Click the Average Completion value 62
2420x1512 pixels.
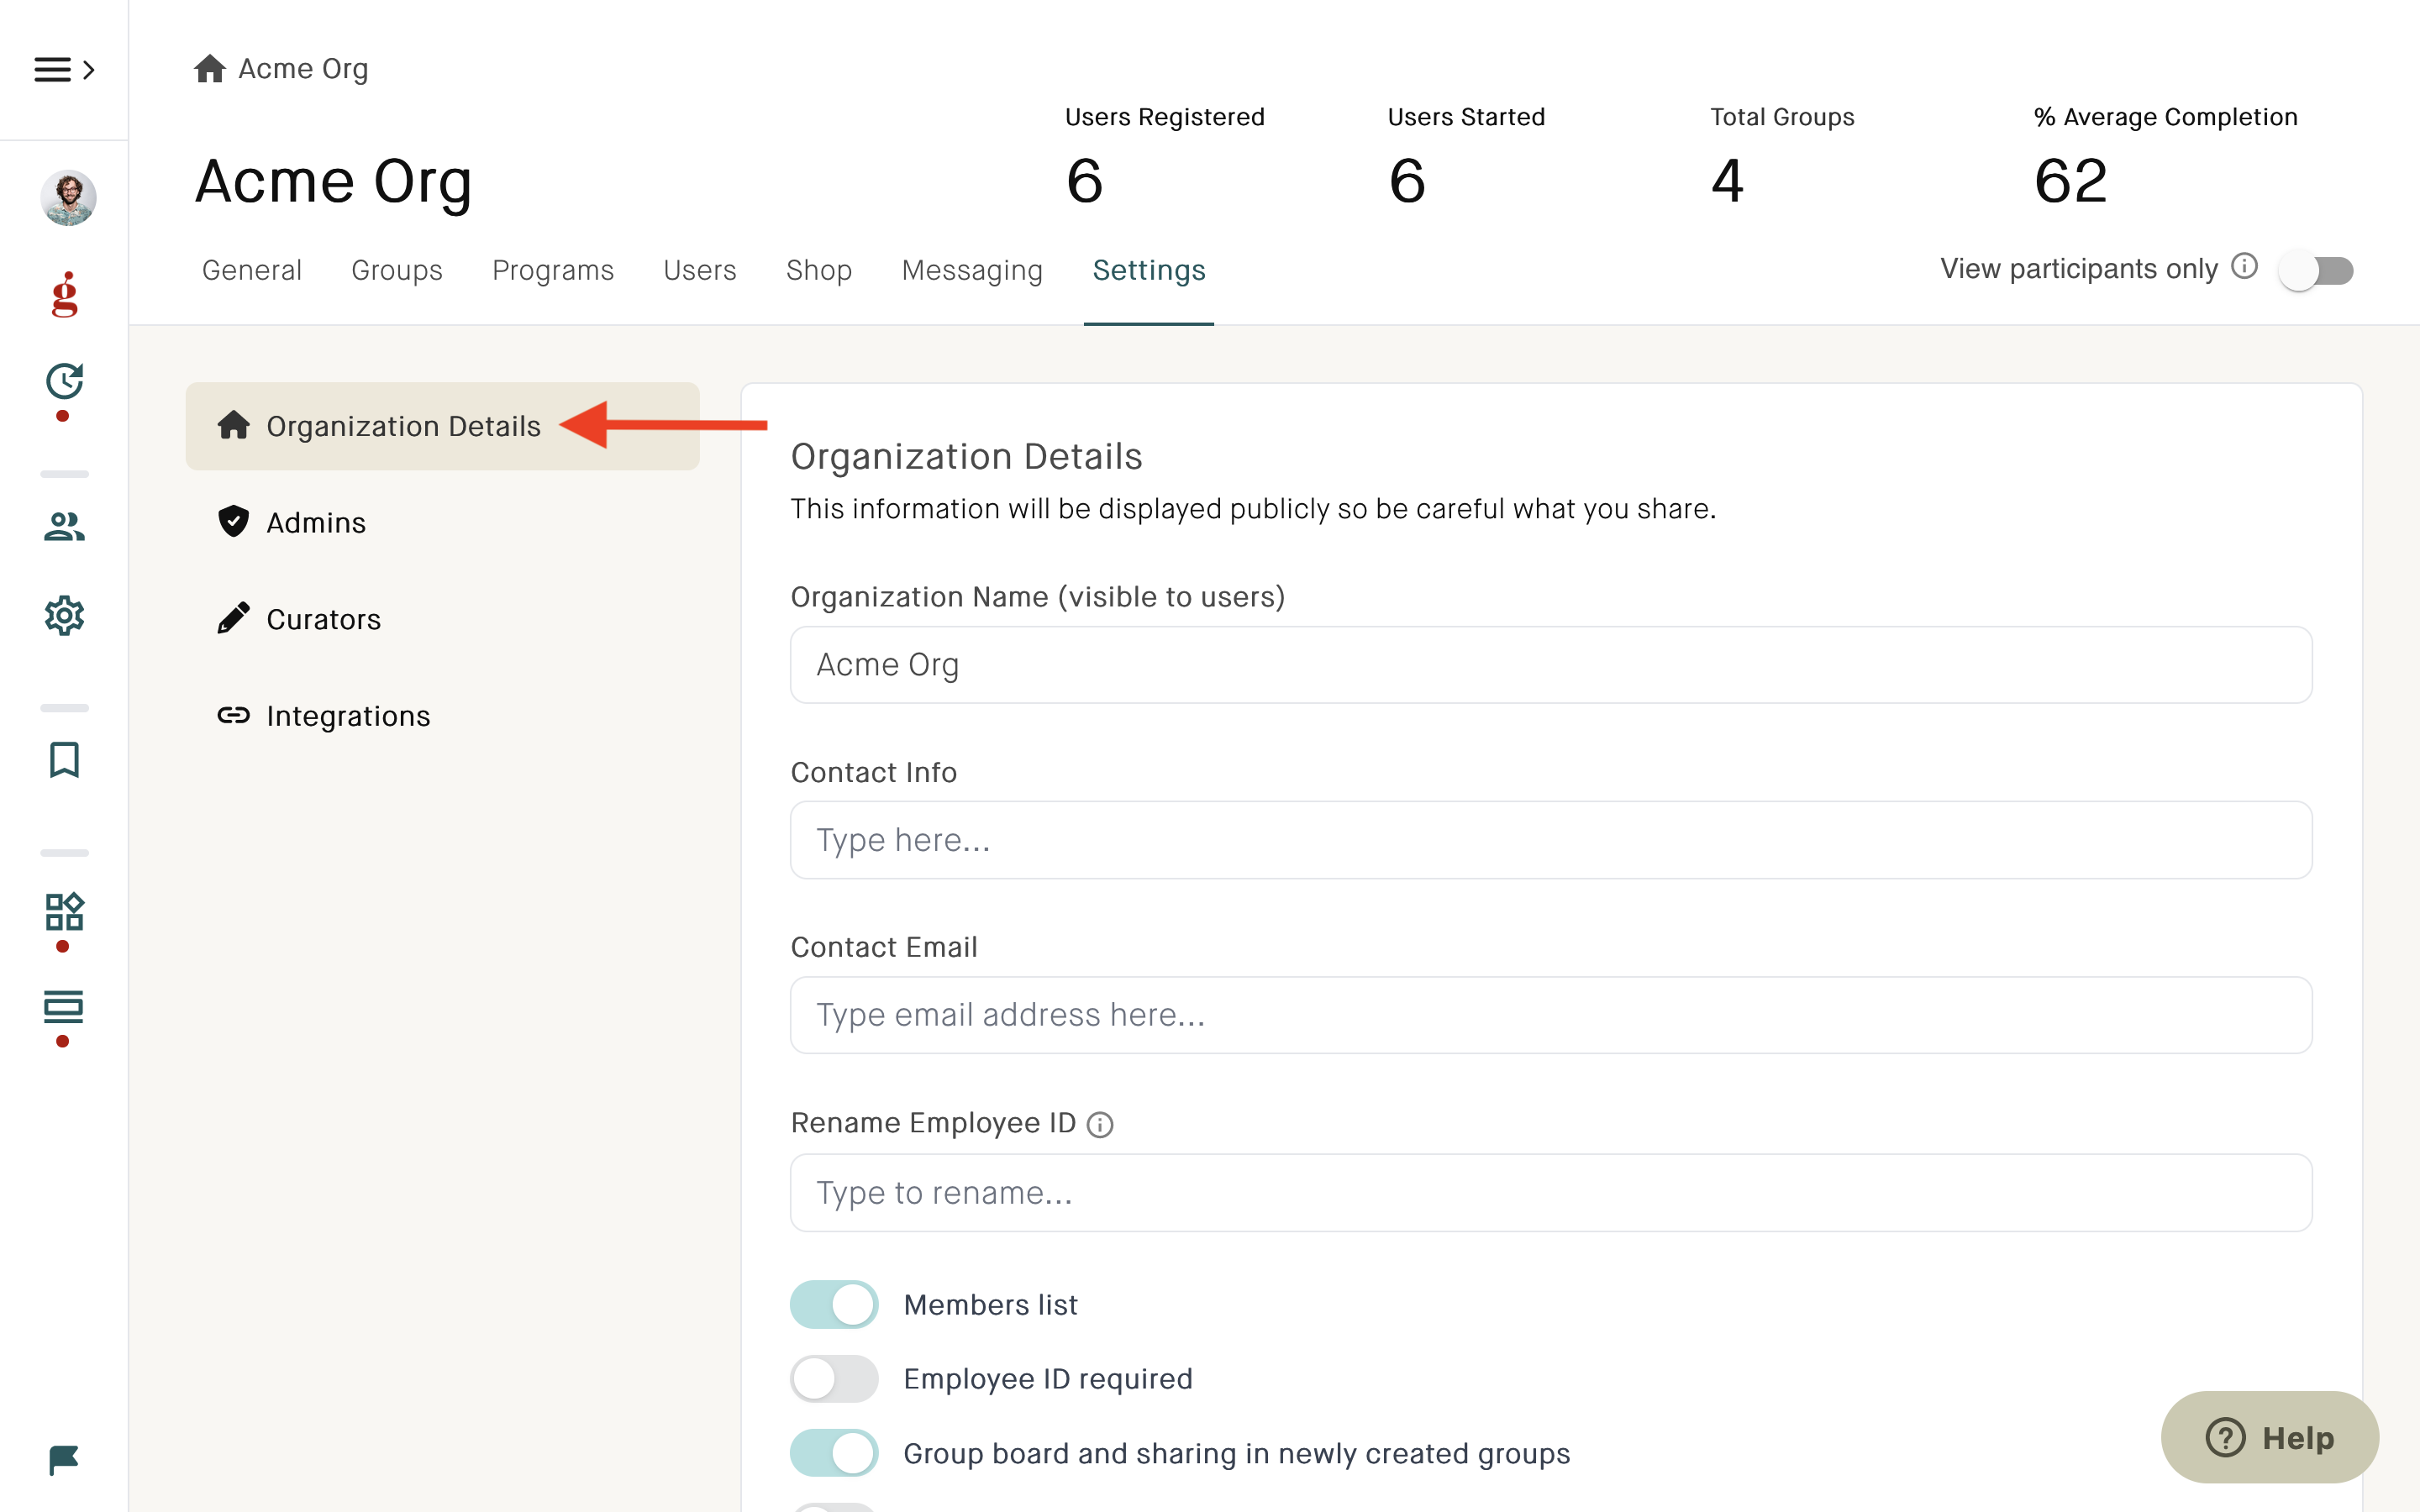(2071, 181)
